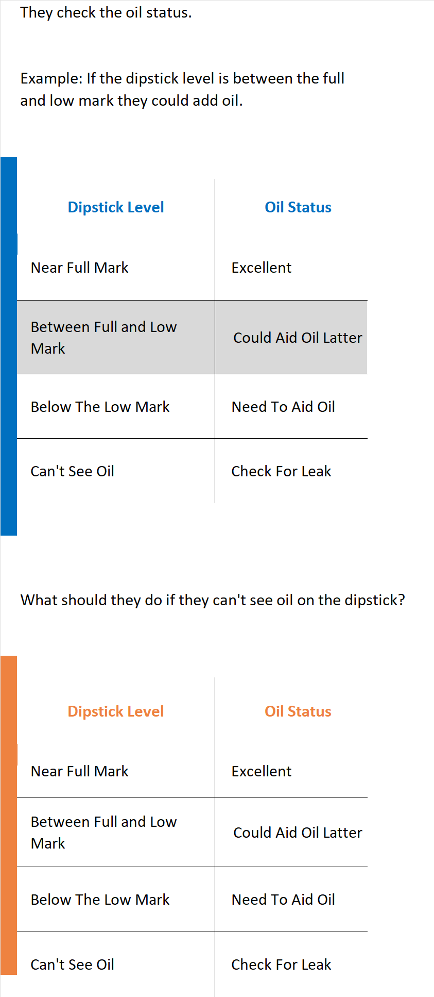
Task: Click the blue "Oil Status" header
Action: click(x=298, y=207)
